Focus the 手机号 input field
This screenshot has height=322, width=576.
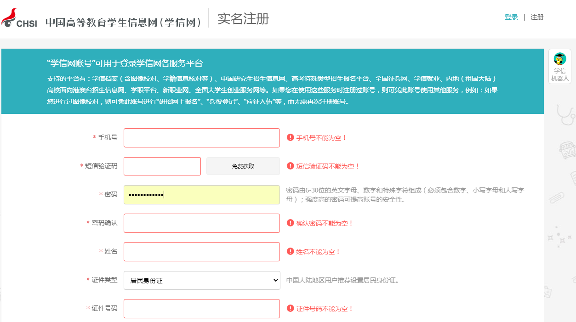(x=202, y=138)
